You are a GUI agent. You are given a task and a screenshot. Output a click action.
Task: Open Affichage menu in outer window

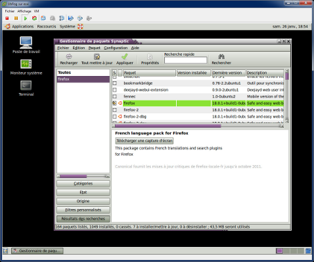point(24,11)
